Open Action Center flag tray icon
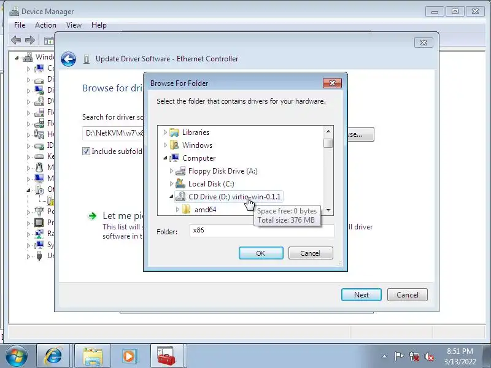The width and height of the screenshot is (491, 368). point(399,356)
